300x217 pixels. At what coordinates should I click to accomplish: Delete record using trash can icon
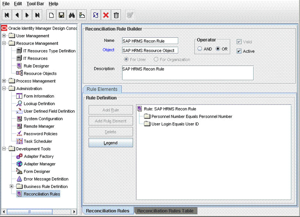[x=116, y=15]
